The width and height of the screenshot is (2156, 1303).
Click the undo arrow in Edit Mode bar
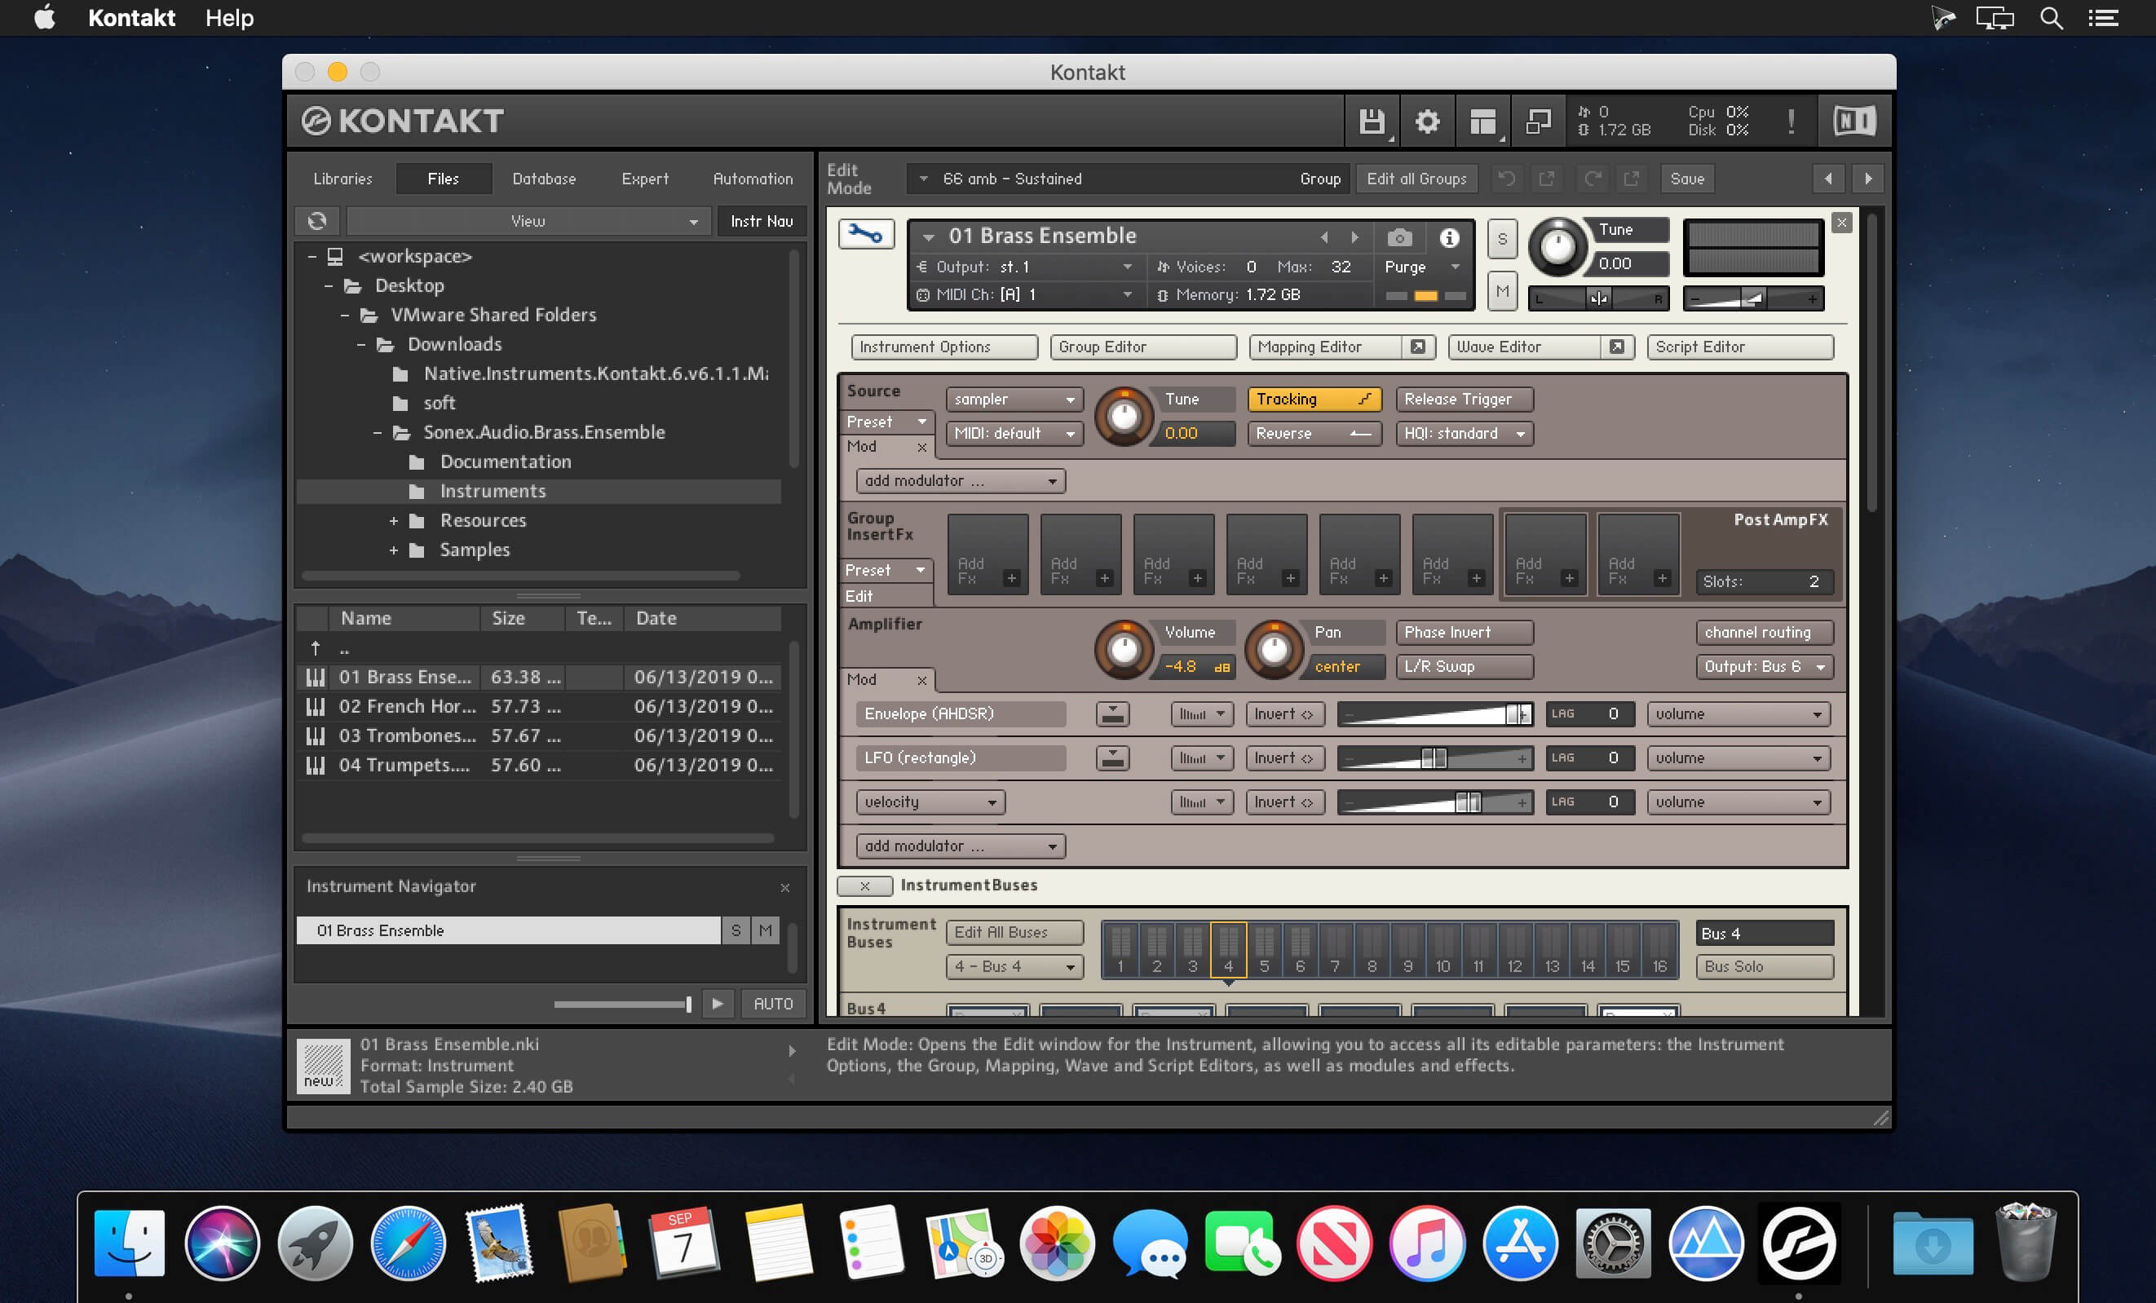pyautogui.click(x=1506, y=179)
